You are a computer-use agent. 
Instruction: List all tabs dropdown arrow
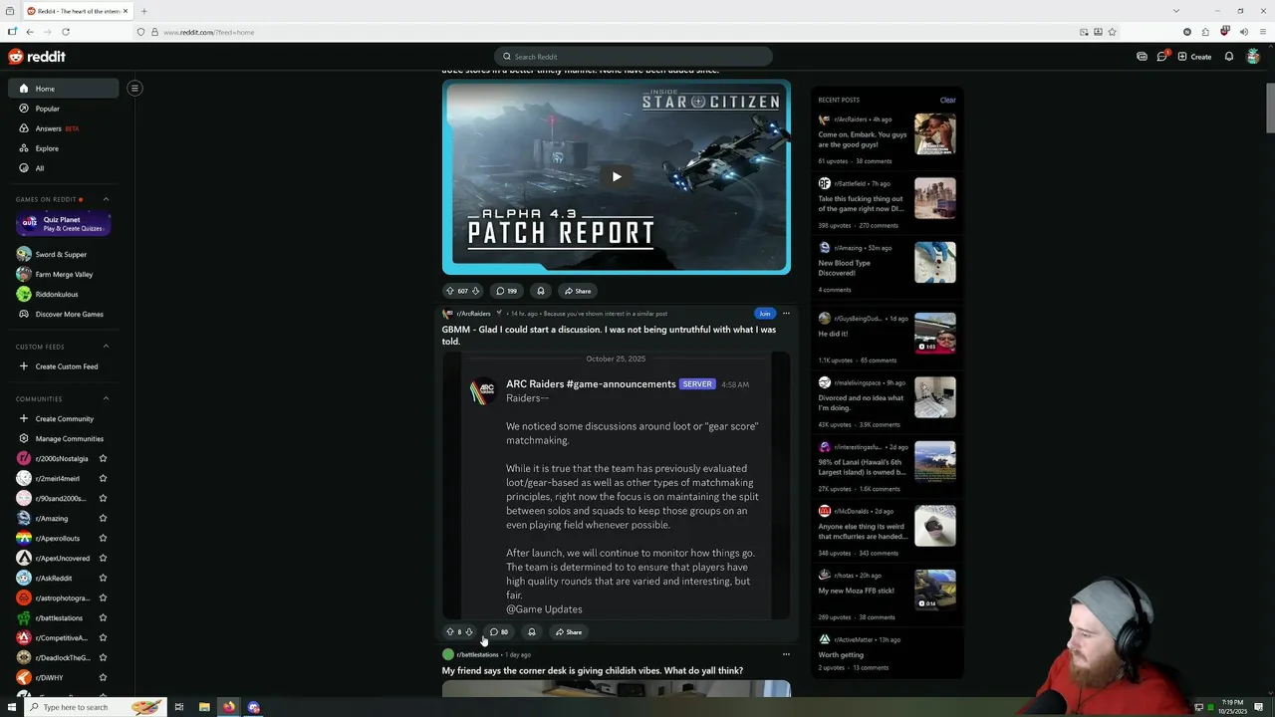point(1176,11)
